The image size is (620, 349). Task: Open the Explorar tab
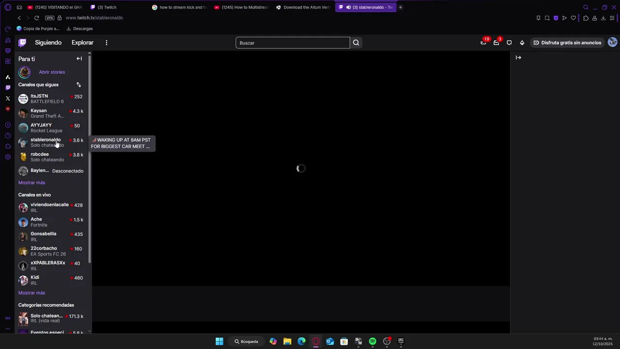(x=82, y=43)
